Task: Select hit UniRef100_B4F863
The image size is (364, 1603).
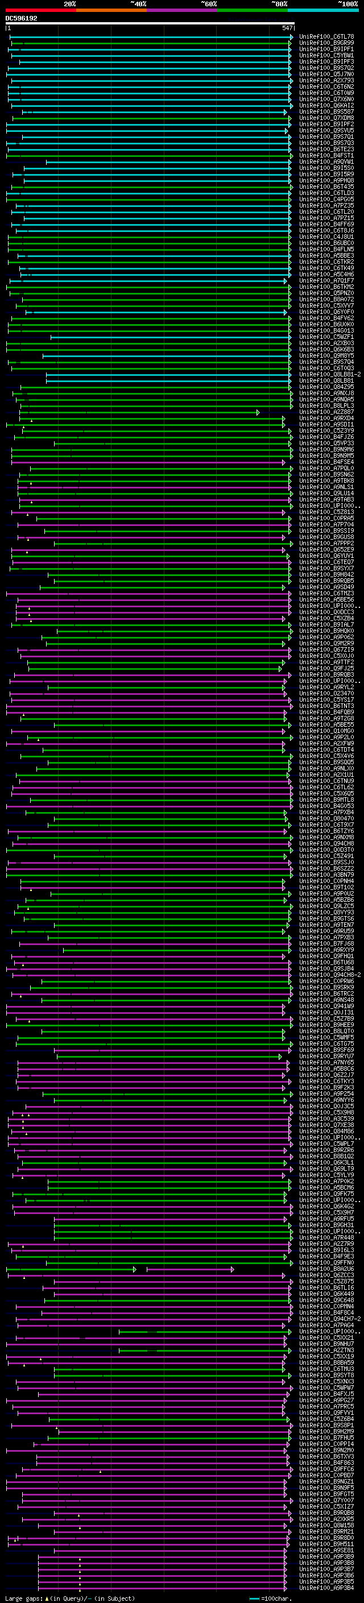Action: click(326, 1463)
